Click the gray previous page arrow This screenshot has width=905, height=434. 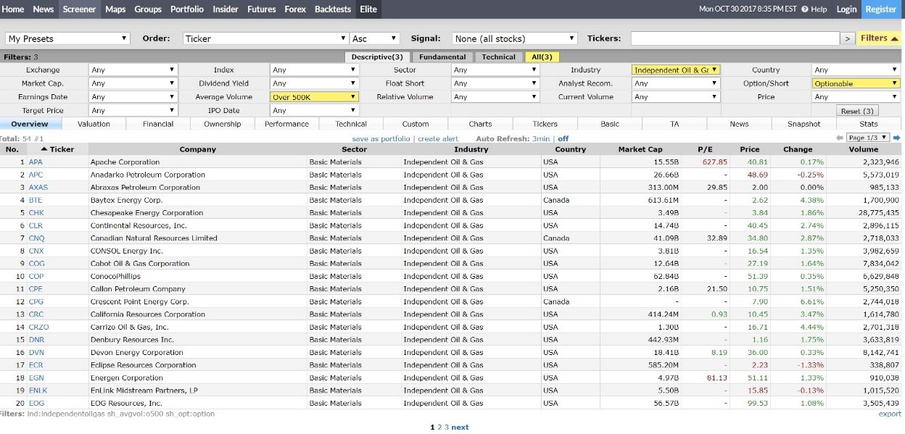click(839, 138)
